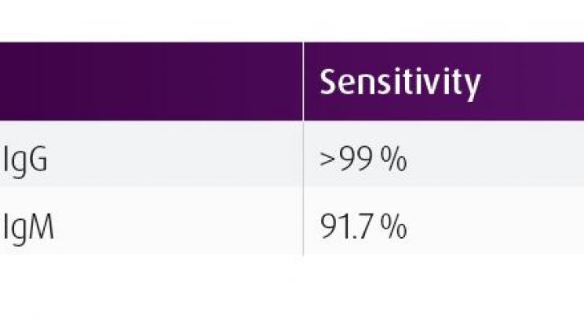Click the 91.7 % sensitivity value

point(362,228)
